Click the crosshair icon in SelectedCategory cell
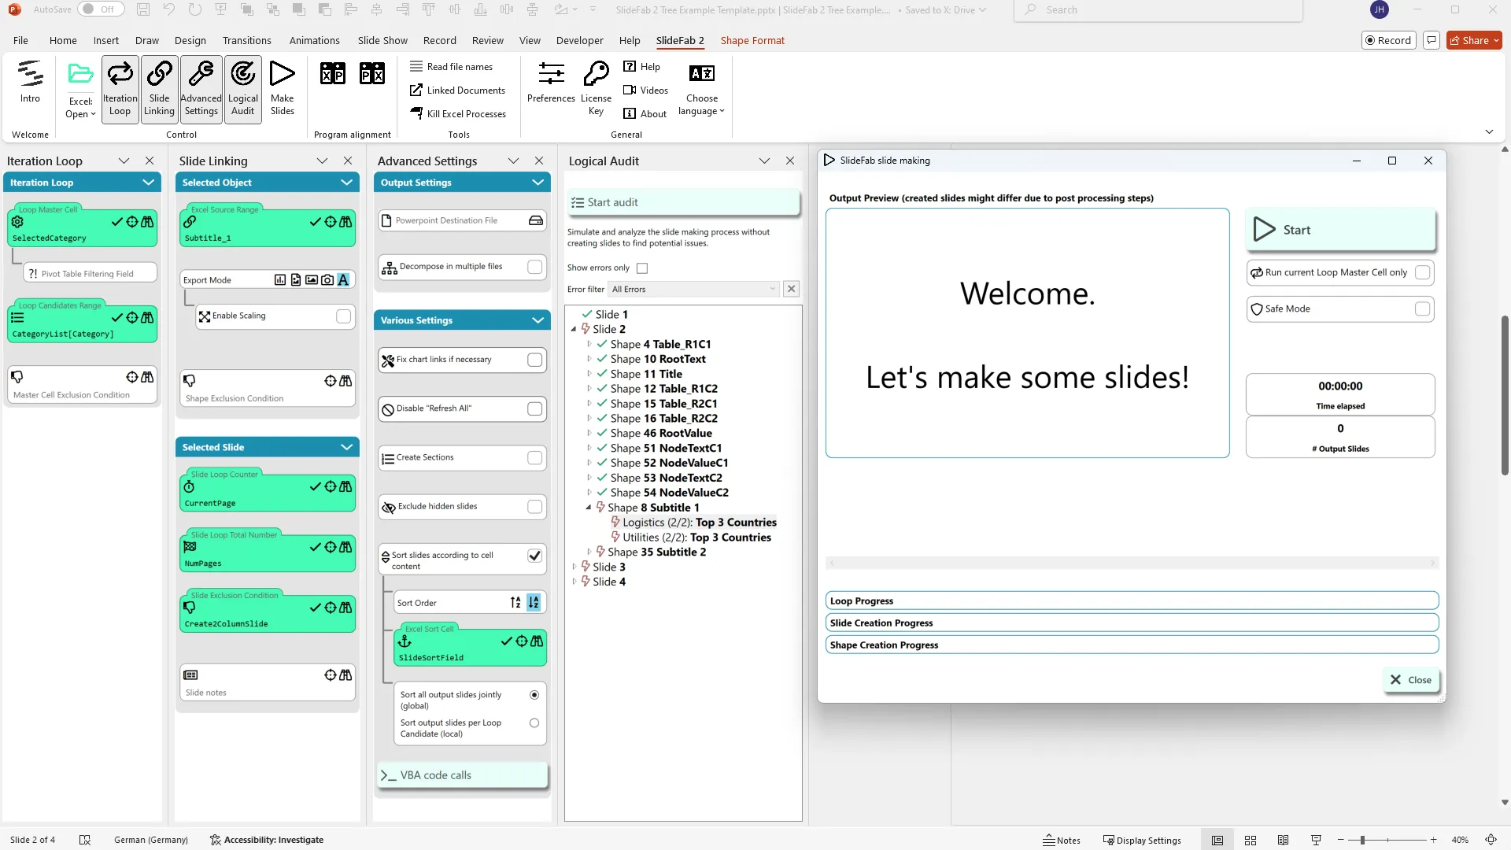The image size is (1511, 850). tap(132, 222)
